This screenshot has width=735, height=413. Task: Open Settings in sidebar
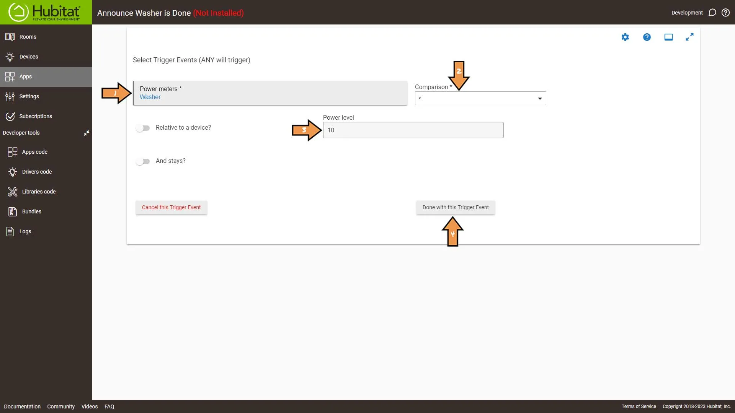point(29,96)
